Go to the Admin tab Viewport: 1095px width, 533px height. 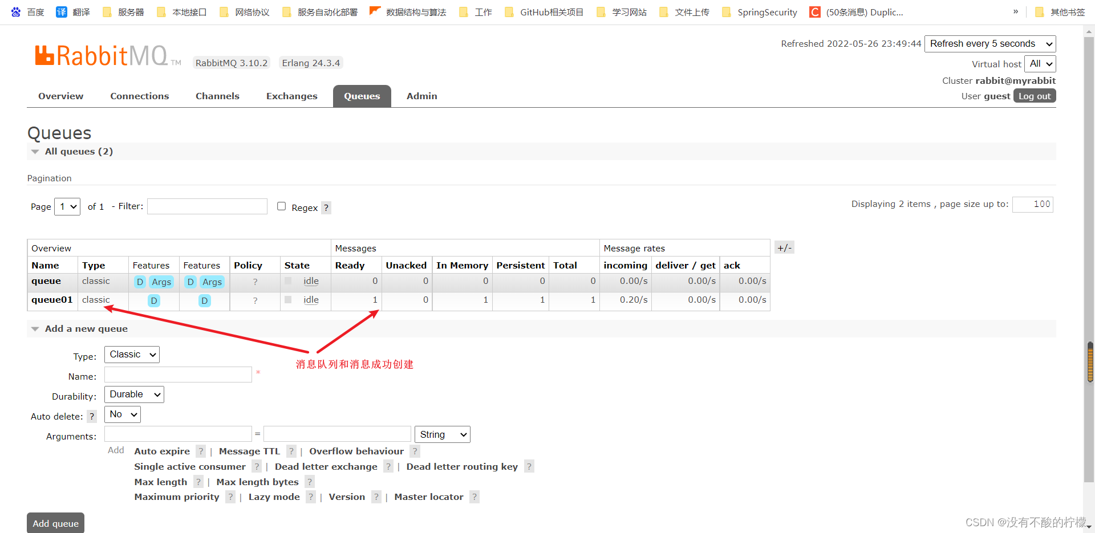(x=422, y=96)
